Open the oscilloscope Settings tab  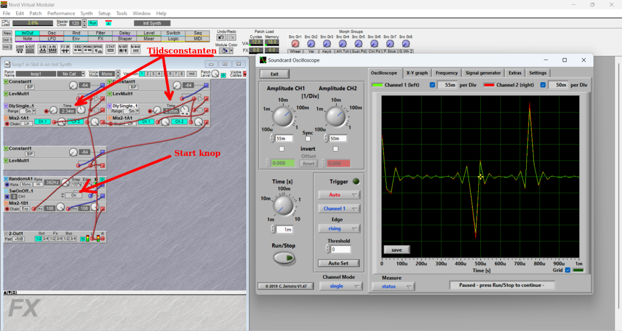pyautogui.click(x=538, y=73)
